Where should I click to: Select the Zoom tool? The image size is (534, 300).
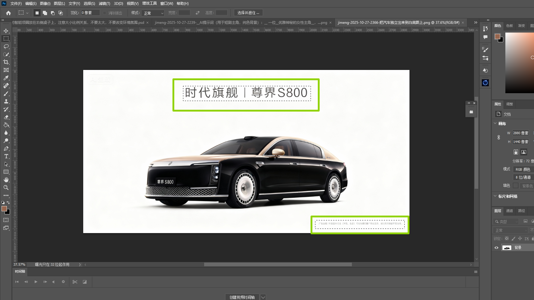click(6, 188)
